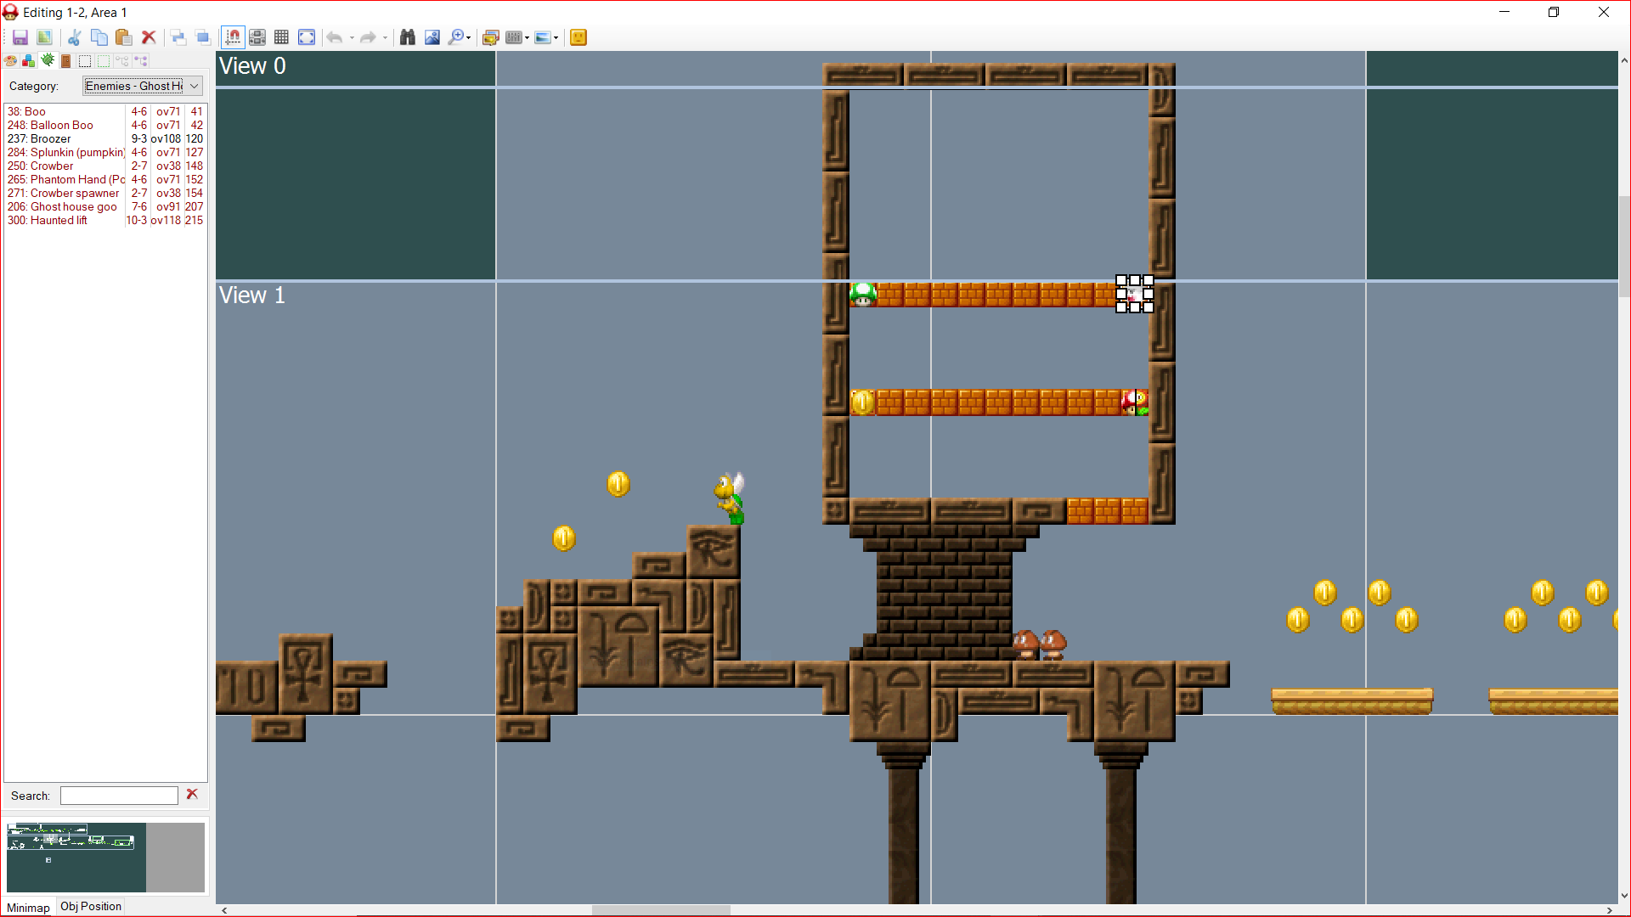1631x917 pixels.
Task: Toggle grid display icon
Action: tap(282, 37)
